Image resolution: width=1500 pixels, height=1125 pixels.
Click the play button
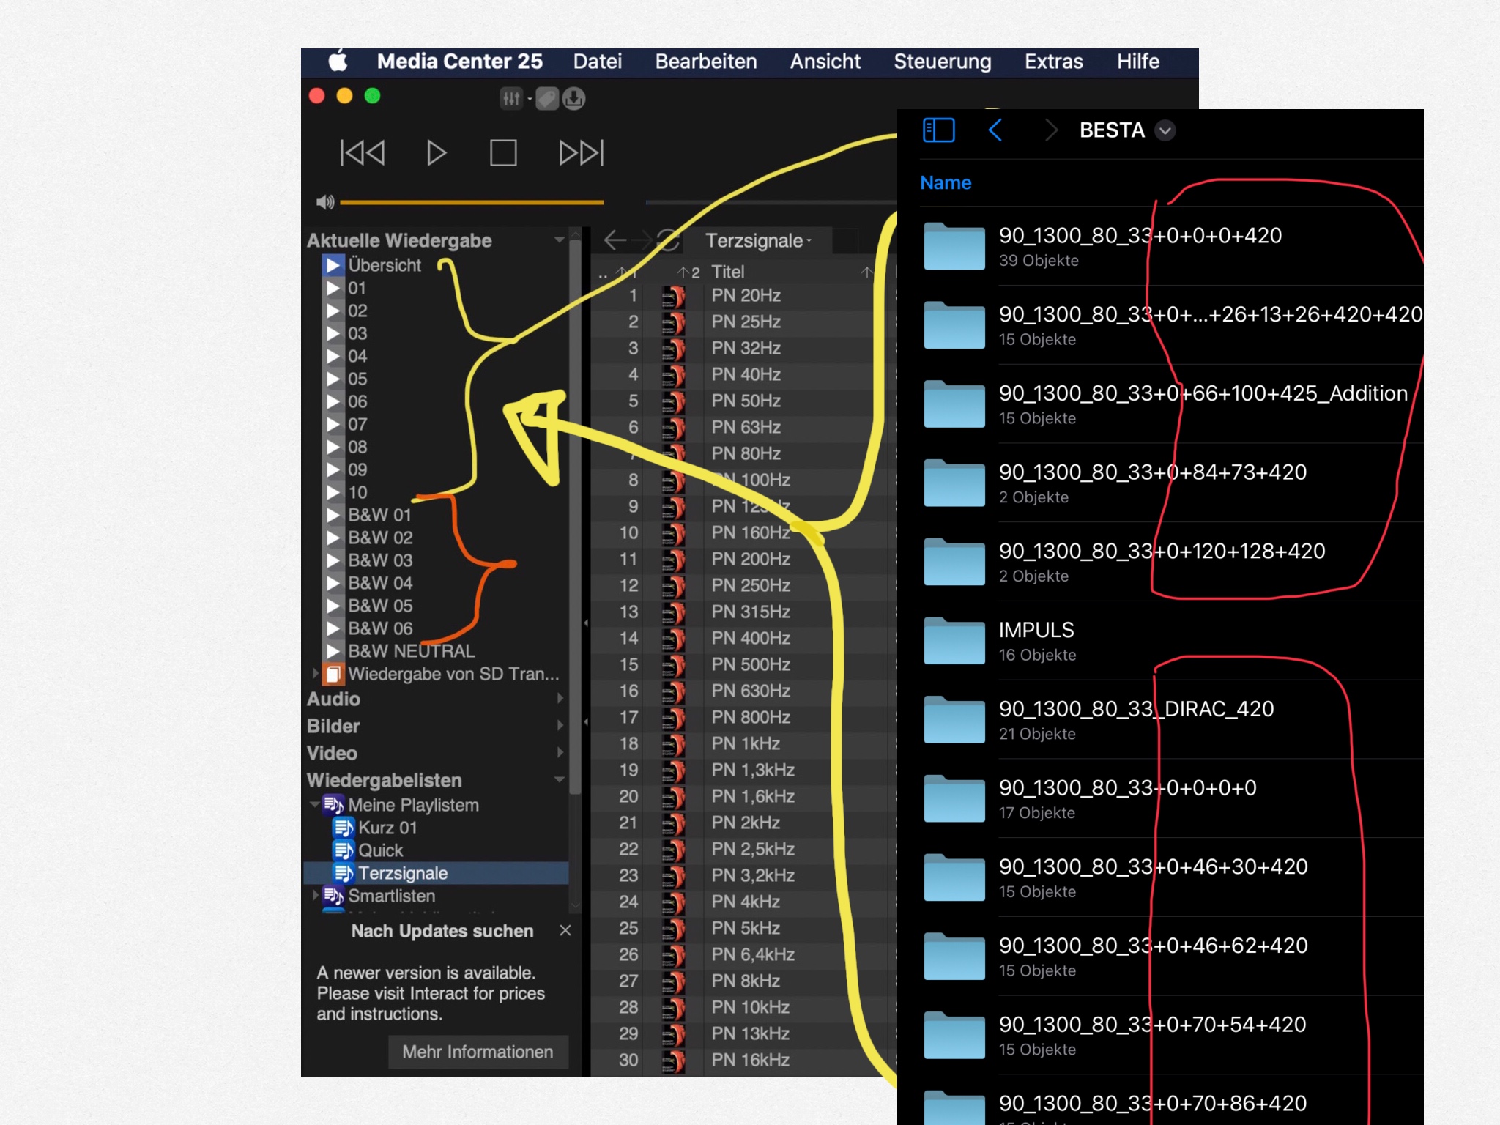[x=437, y=153]
